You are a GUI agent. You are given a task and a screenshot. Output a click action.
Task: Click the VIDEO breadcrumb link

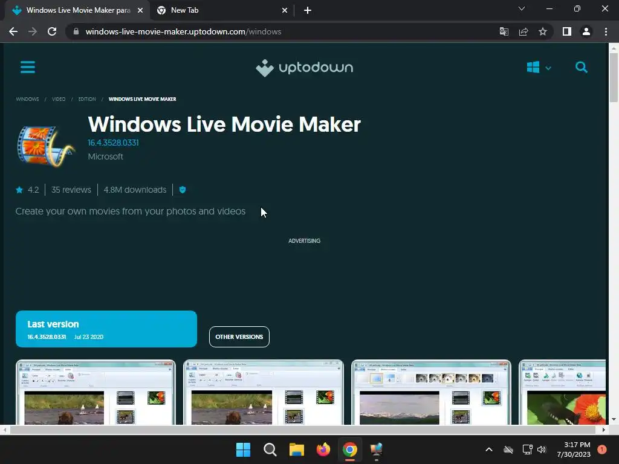click(59, 99)
